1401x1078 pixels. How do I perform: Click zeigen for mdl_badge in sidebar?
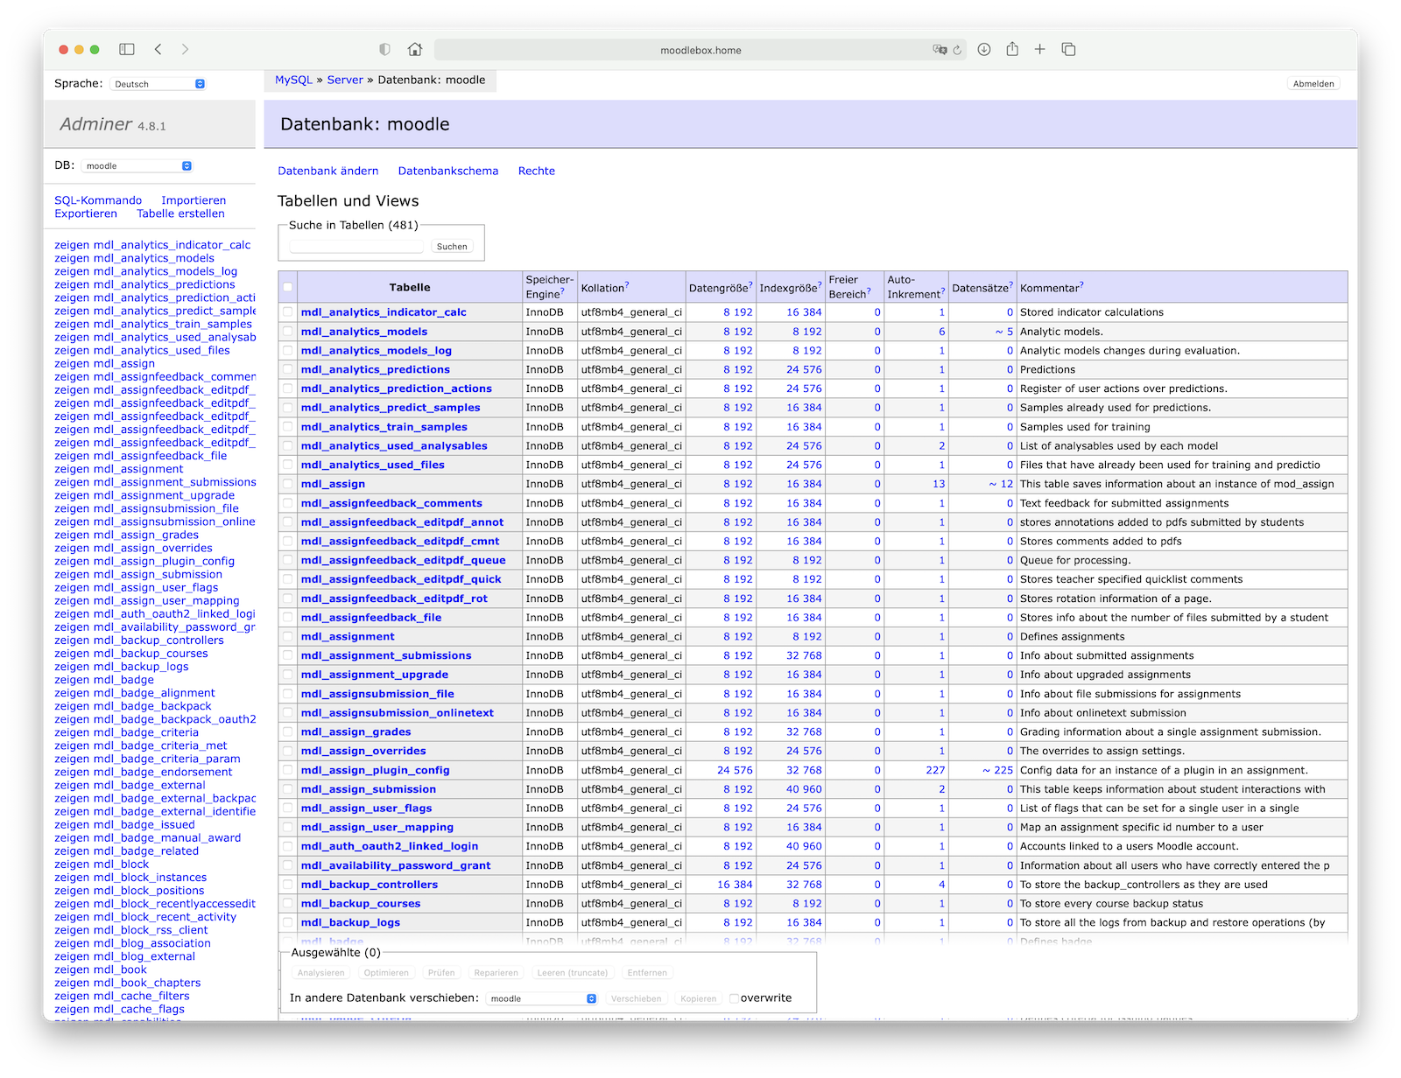point(71,680)
